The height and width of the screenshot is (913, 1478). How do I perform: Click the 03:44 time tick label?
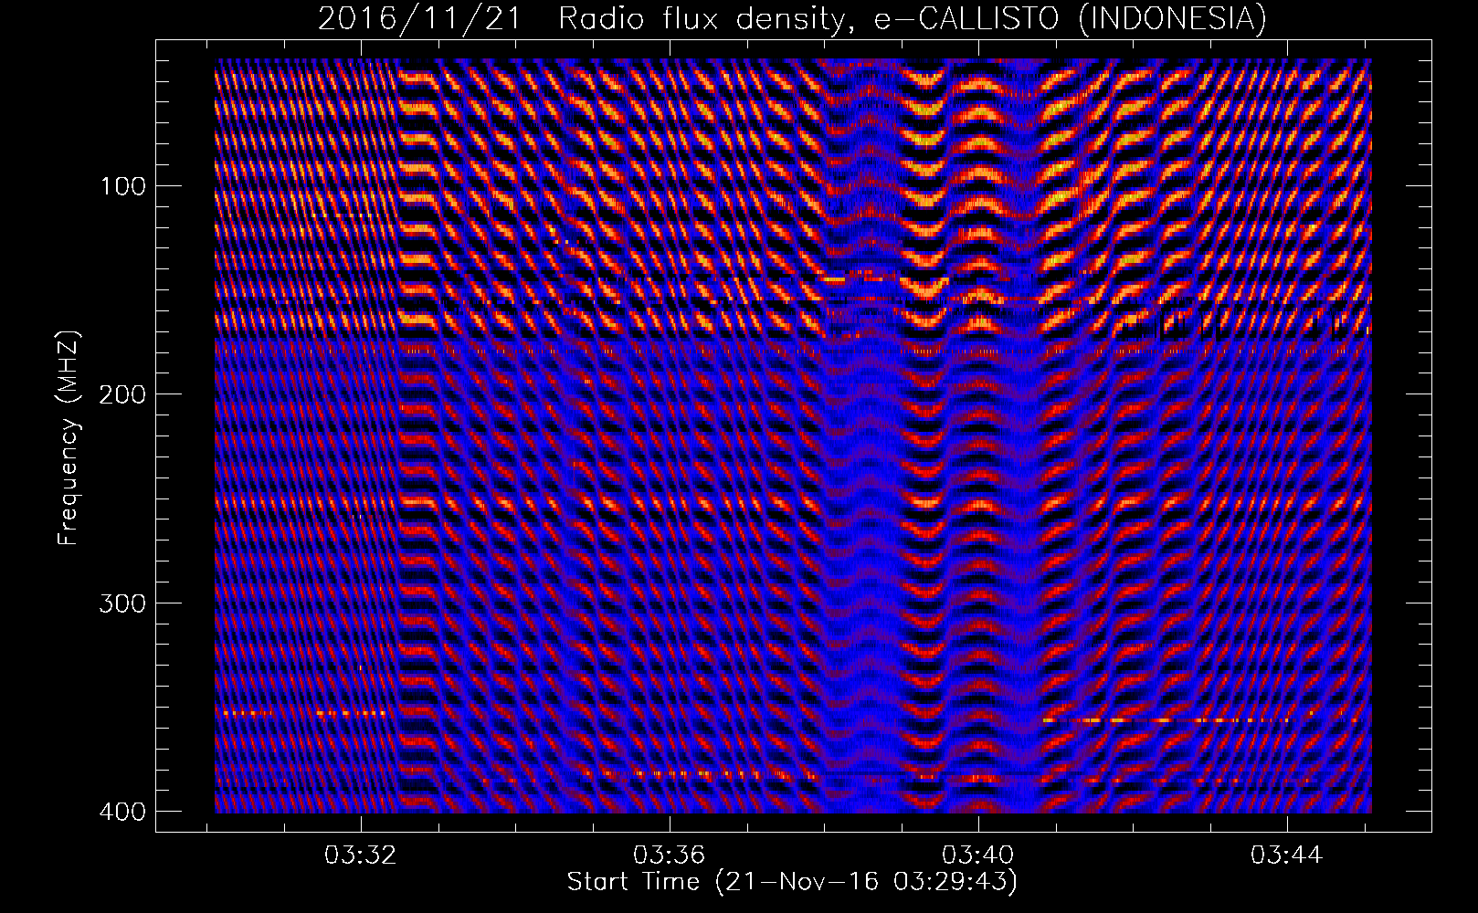point(1287,855)
